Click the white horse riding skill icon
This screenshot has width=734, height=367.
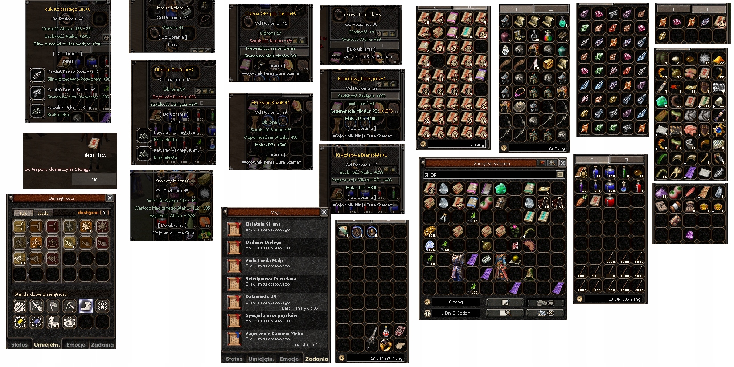[x=53, y=322]
